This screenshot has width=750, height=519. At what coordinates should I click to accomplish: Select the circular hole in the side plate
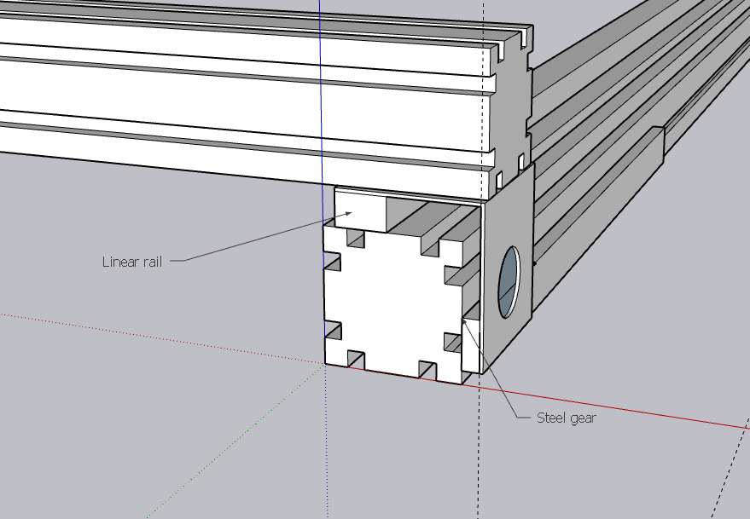coord(509,280)
